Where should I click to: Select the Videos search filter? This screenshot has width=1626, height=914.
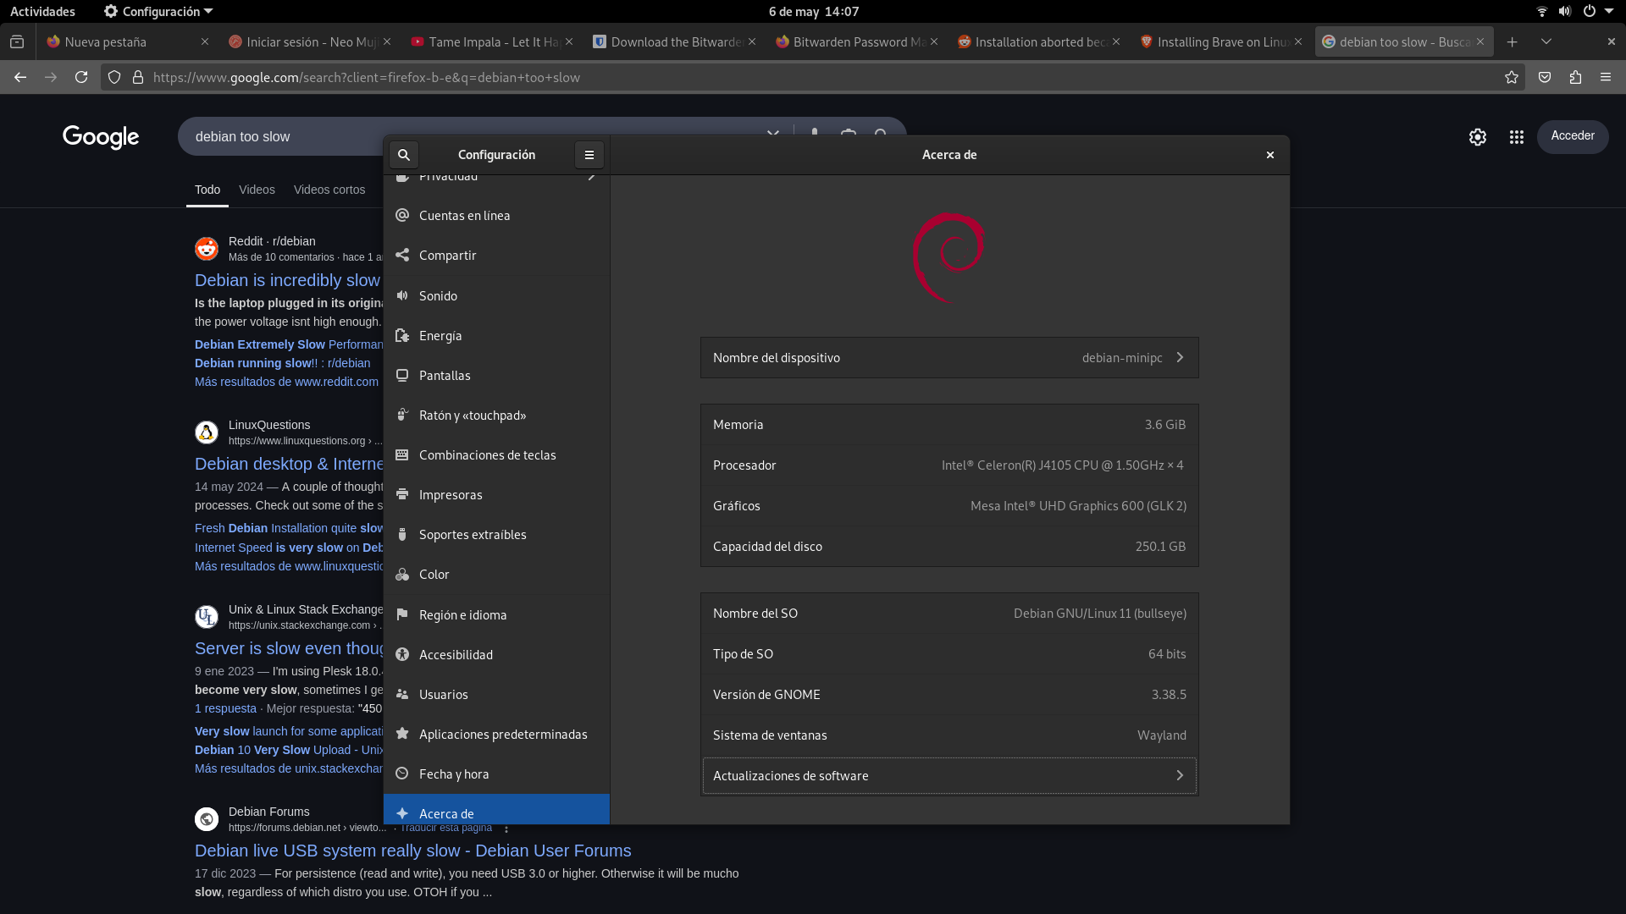tap(257, 190)
